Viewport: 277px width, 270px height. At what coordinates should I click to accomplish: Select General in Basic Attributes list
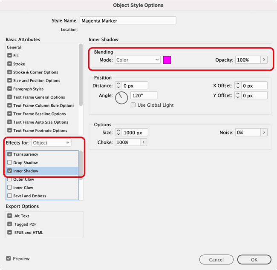coord(14,47)
